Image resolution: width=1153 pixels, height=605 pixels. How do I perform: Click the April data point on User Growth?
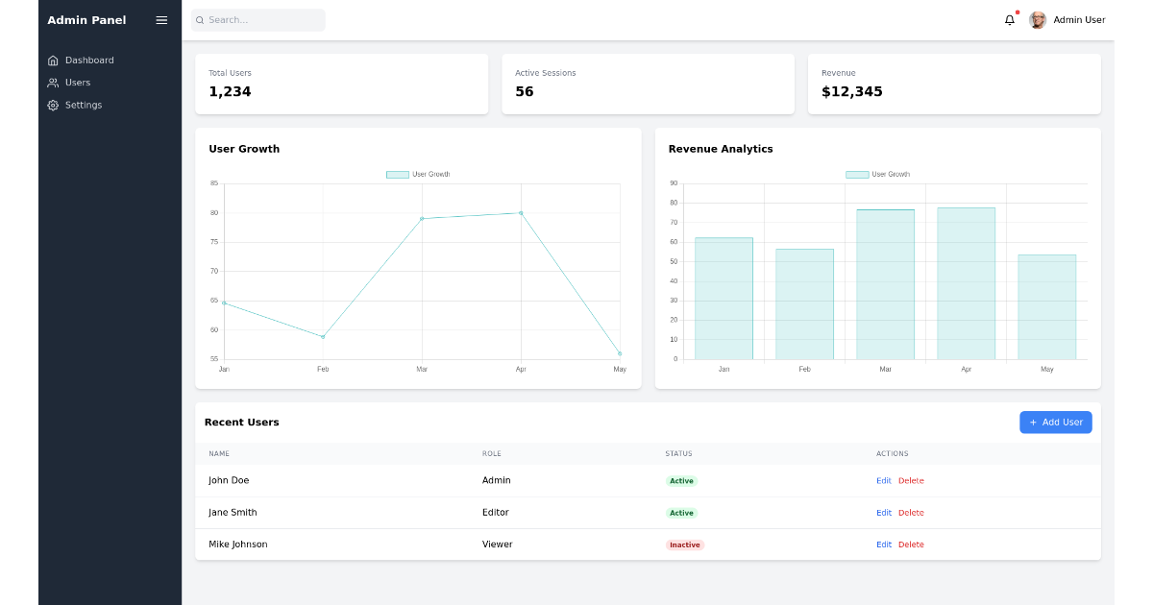520,212
